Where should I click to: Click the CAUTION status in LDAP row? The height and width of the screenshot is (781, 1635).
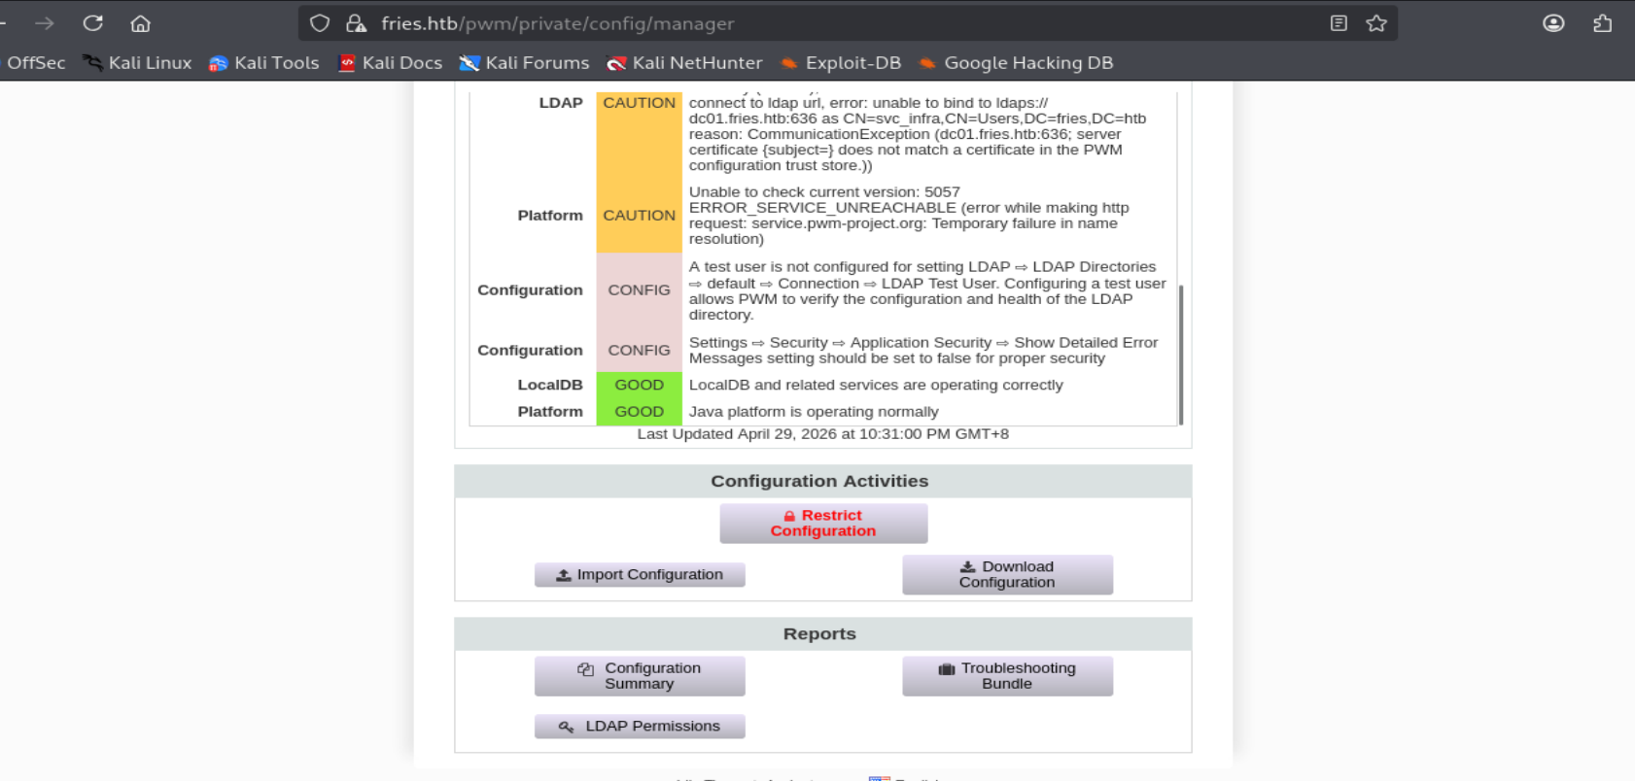pos(639,103)
